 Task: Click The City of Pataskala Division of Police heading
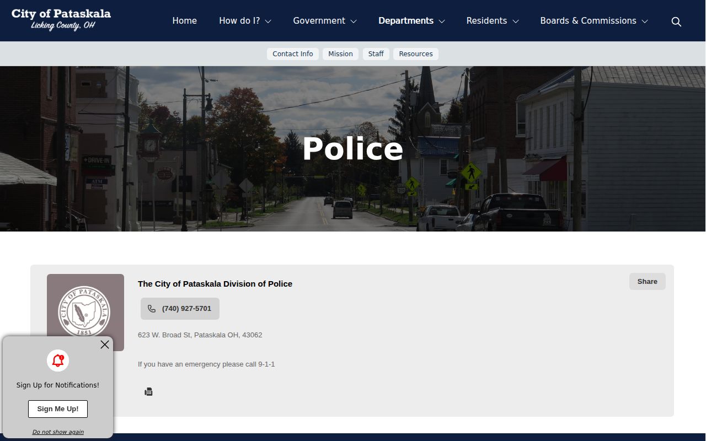point(215,283)
